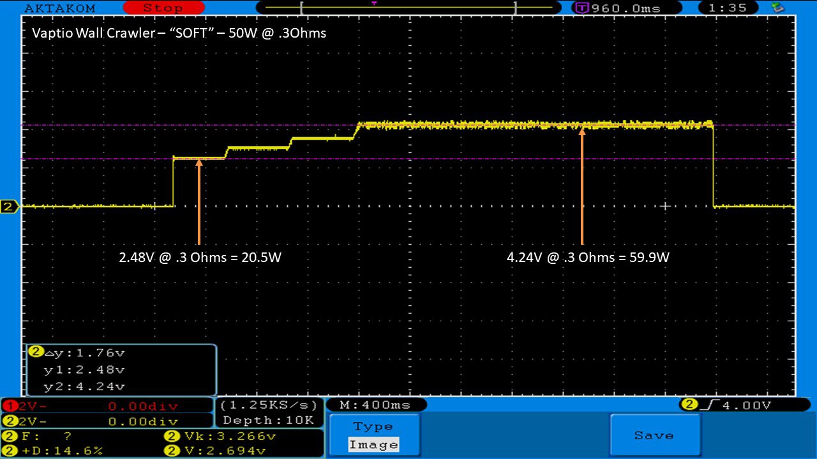Click the small pink trigger marker atop memory bar
Image resolution: width=817 pixels, height=459 pixels.
pyautogui.click(x=374, y=3)
